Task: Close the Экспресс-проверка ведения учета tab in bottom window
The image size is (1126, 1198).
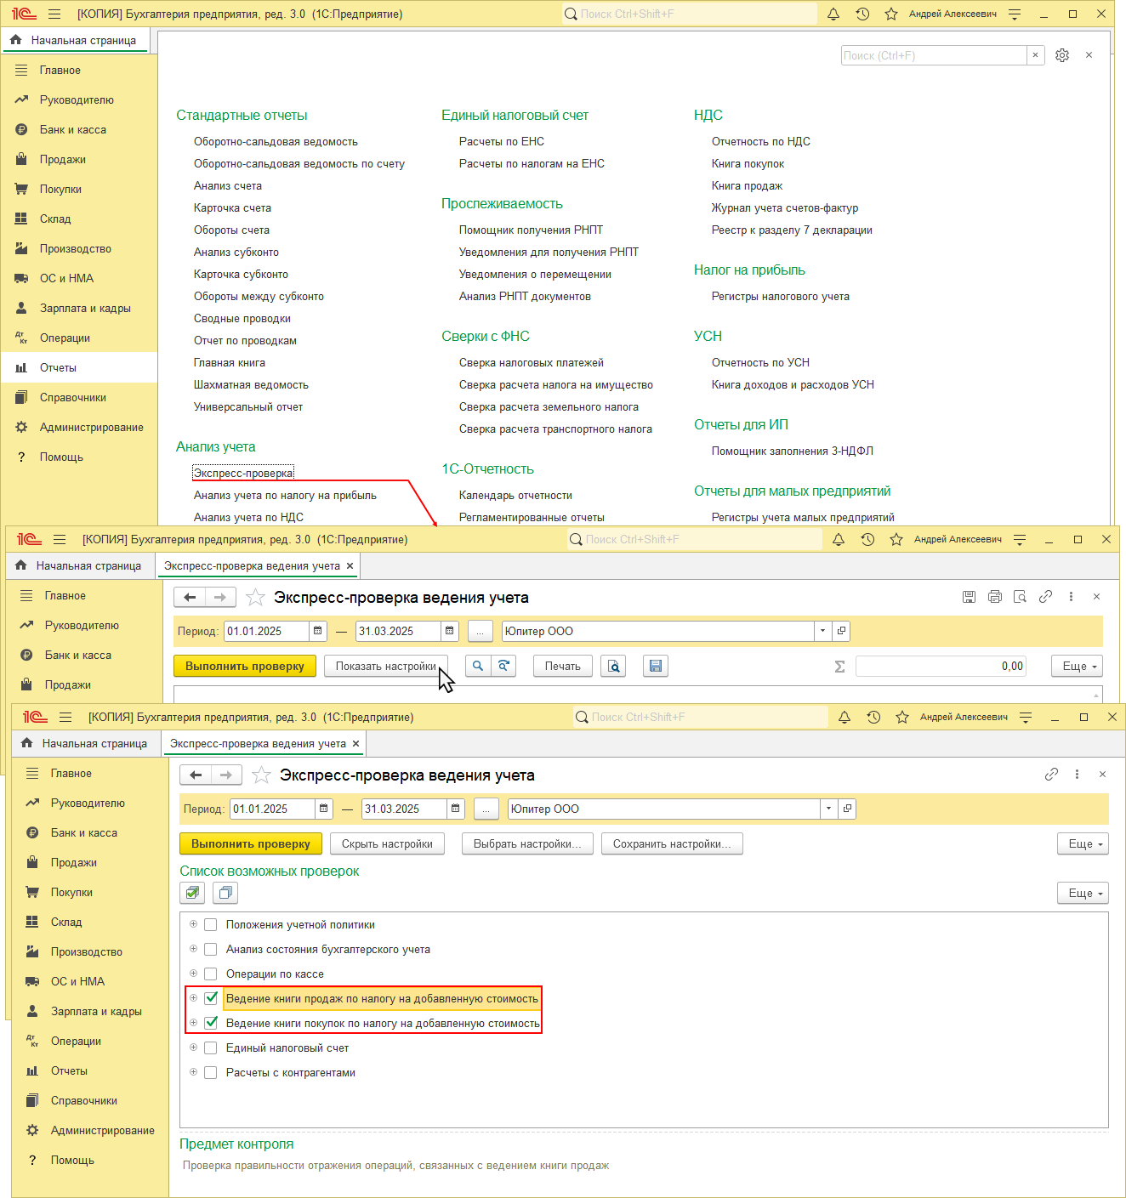Action: coord(356,744)
